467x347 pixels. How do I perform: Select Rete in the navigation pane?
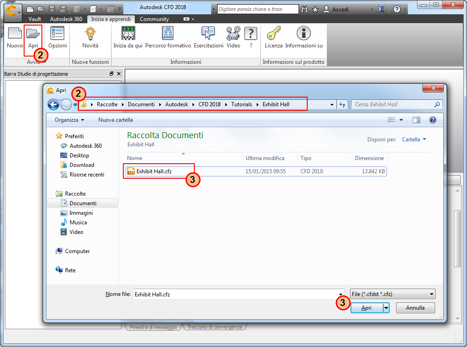click(70, 270)
